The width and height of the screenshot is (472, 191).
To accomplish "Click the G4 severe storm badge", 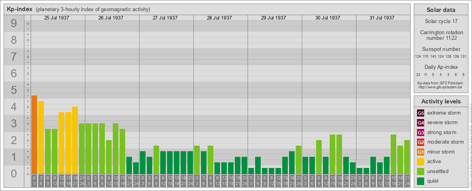I will pyautogui.click(x=421, y=123).
